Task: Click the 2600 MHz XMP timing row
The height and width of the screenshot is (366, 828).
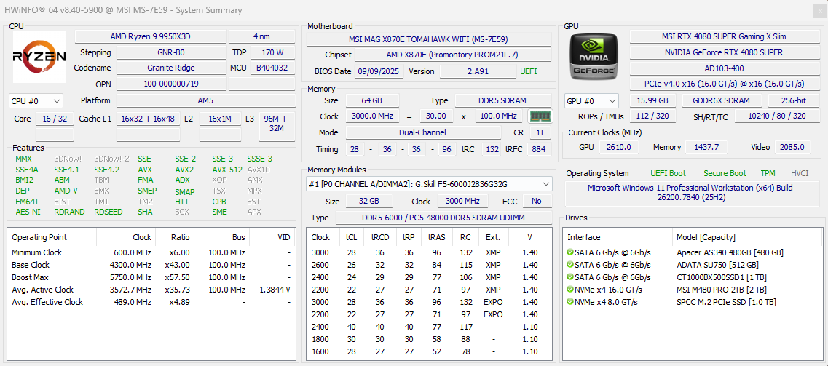Action: click(429, 265)
